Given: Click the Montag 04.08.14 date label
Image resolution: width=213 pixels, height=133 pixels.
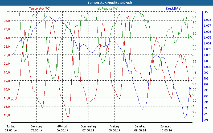Looking at the screenshot, I should pyautogui.click(x=11, y=128).
